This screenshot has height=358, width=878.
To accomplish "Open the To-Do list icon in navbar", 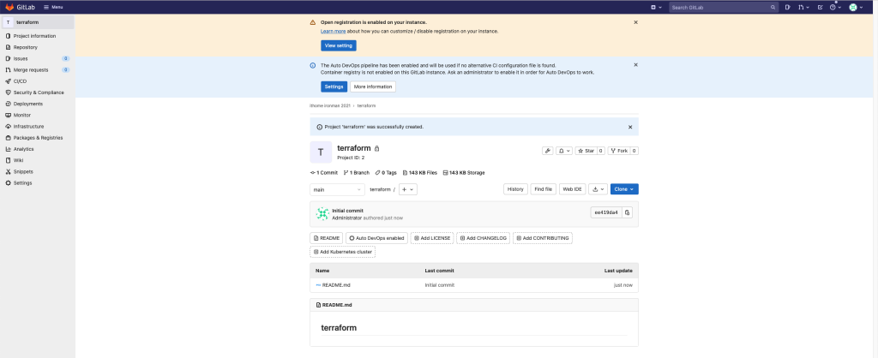I will point(820,7).
